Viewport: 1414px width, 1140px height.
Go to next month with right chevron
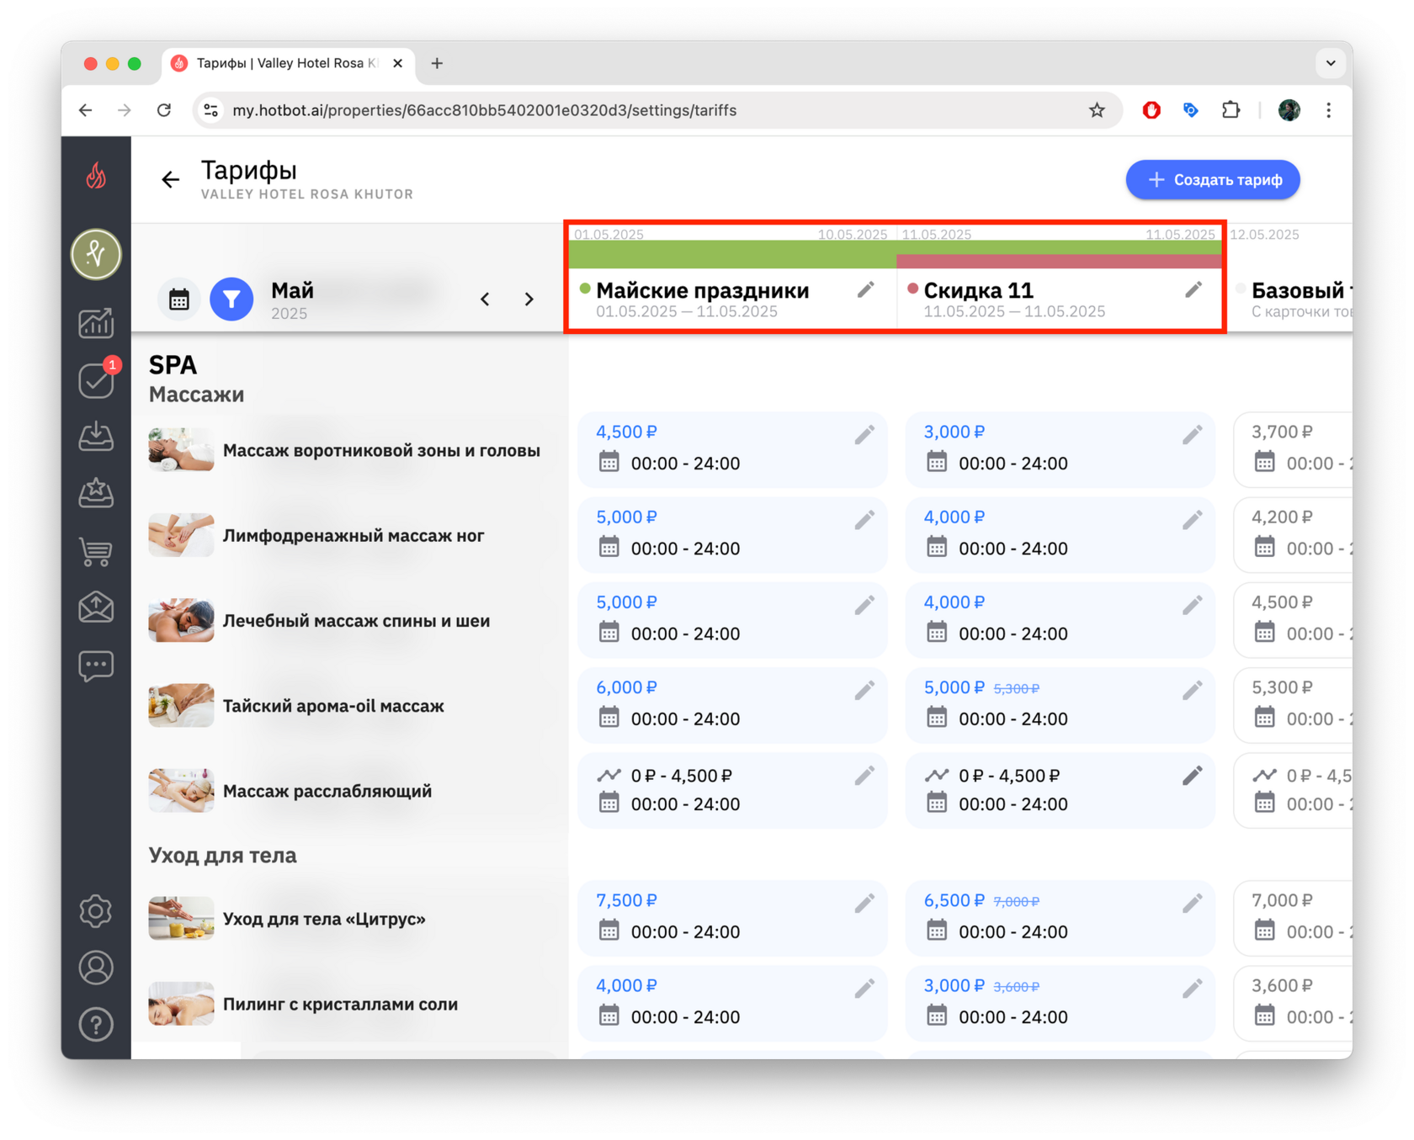point(529,300)
